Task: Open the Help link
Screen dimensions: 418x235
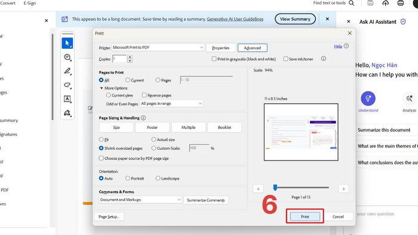Action: [338, 47]
